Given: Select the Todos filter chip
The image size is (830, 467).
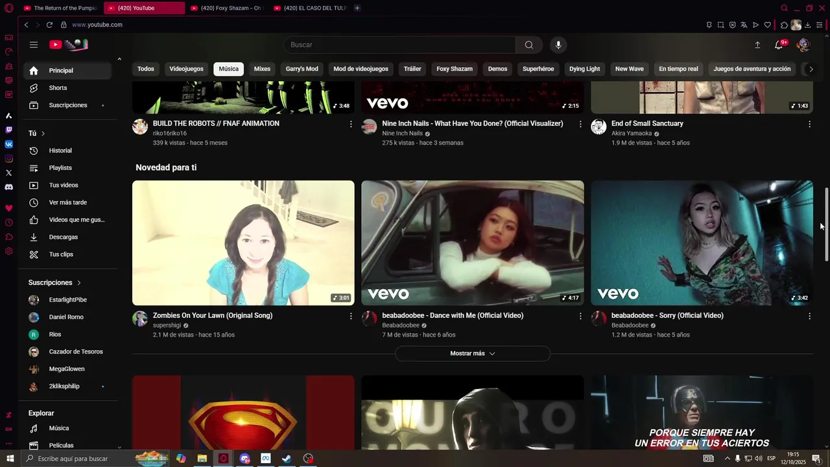Looking at the screenshot, I should 146,69.
